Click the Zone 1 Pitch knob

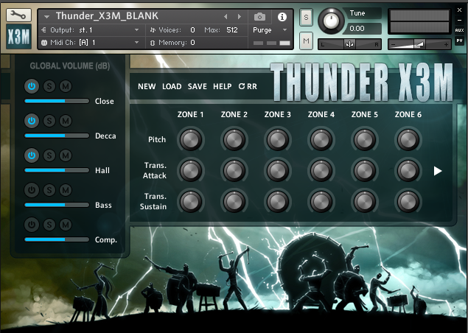coord(190,139)
